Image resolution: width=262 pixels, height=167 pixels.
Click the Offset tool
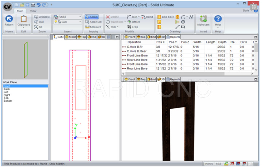[x=133, y=22]
